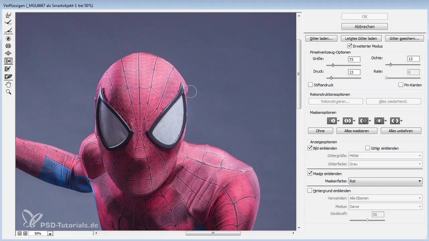Click the Alles maskieren button
Image resolution: width=429 pixels, height=241 pixels.
click(x=357, y=131)
